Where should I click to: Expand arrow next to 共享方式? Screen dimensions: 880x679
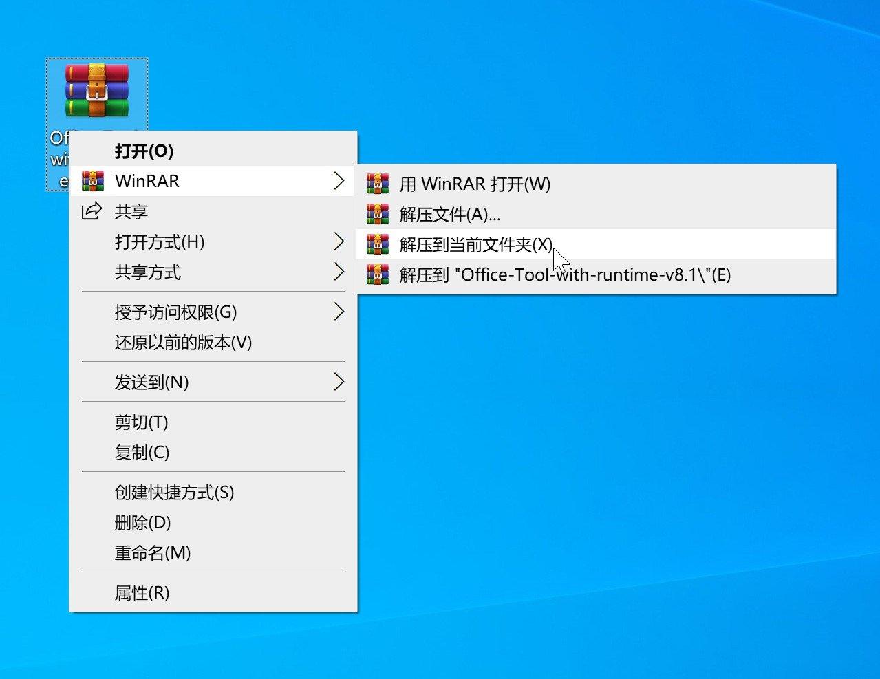click(x=339, y=272)
